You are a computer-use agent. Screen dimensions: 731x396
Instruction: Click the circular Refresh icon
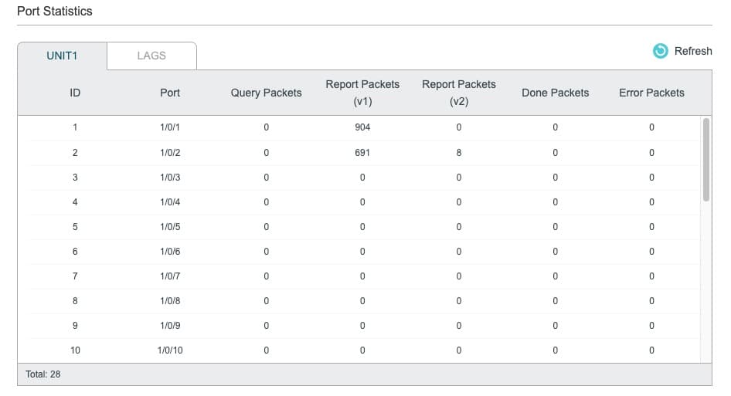pos(660,51)
